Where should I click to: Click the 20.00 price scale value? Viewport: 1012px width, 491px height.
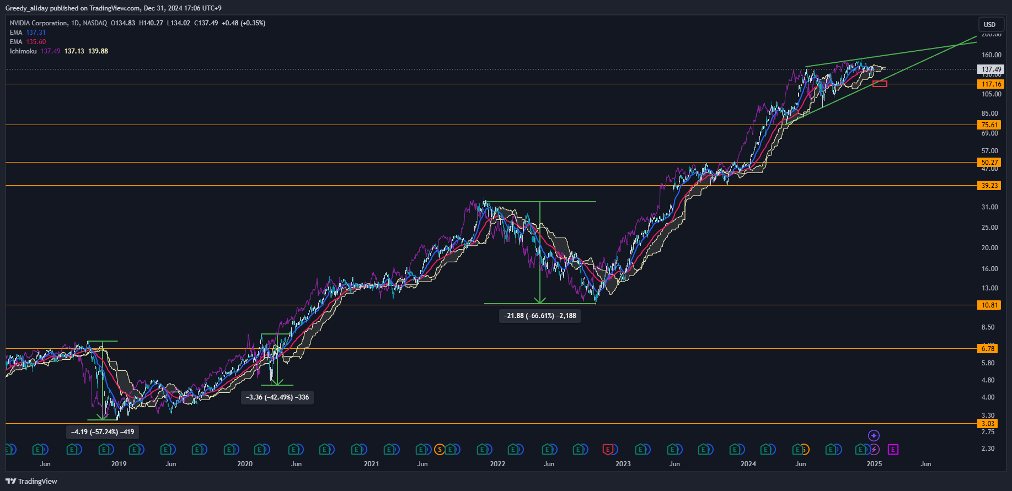(x=990, y=248)
